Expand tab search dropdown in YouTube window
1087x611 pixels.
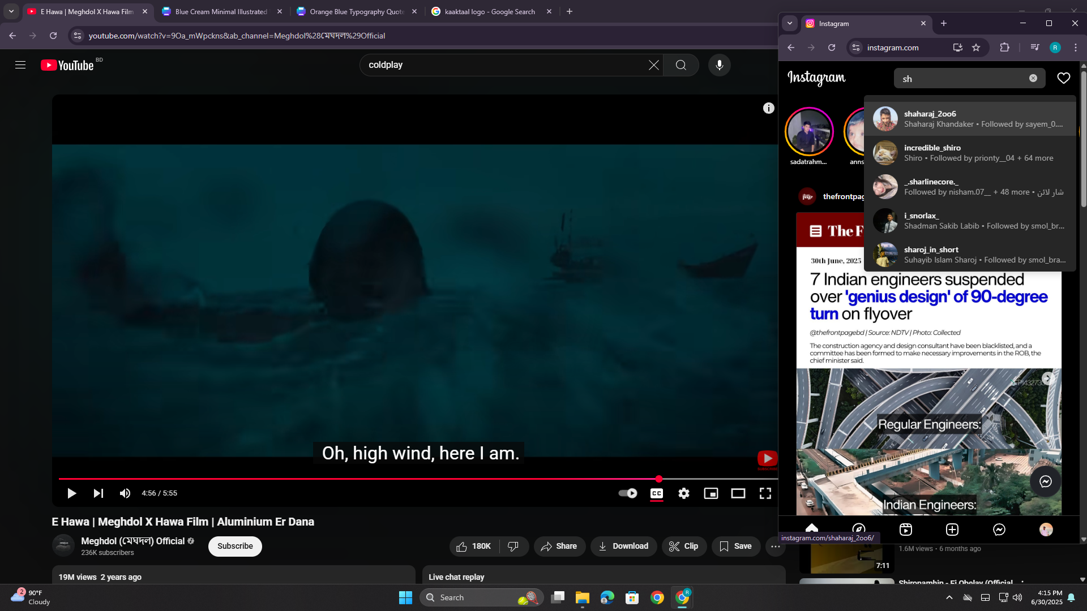click(11, 11)
